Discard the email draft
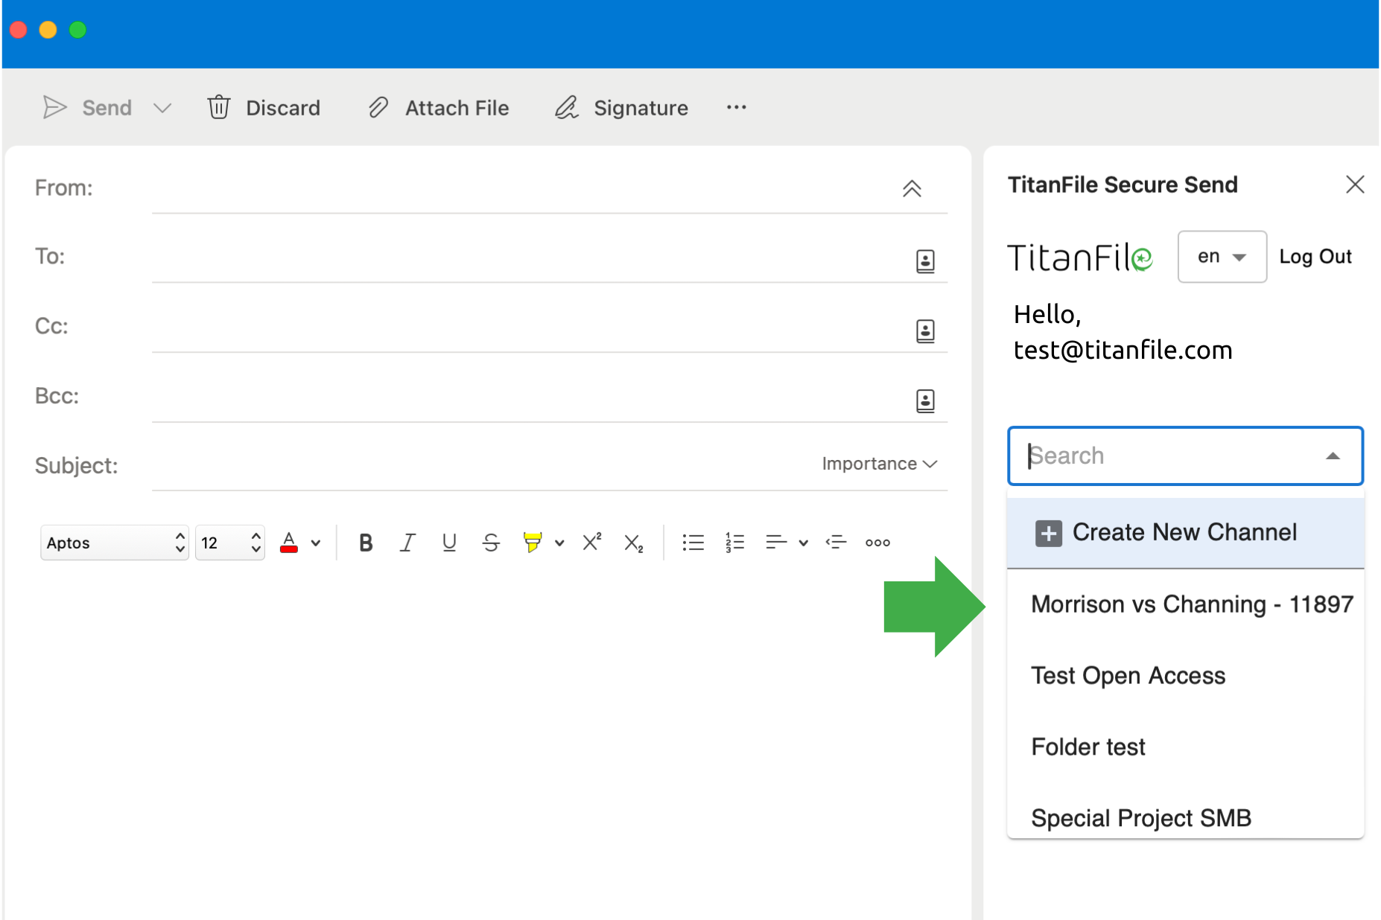This screenshot has width=1381, height=920. point(264,108)
